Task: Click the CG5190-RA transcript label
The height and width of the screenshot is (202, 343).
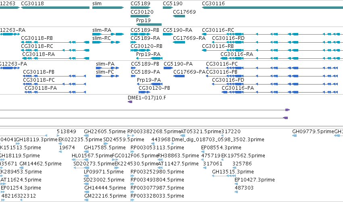Action: click(177, 30)
